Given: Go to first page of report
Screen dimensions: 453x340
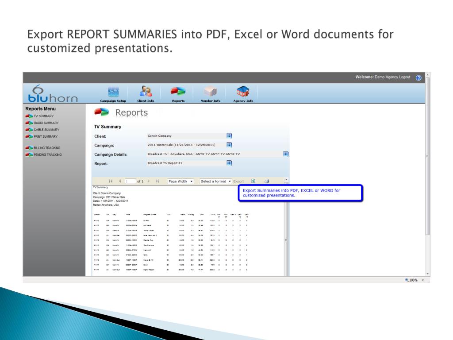Looking at the screenshot, I should click(110, 181).
